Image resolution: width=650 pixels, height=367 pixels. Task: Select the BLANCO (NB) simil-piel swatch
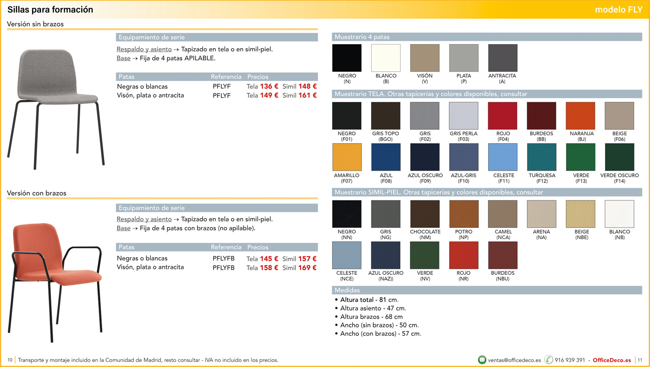click(620, 214)
